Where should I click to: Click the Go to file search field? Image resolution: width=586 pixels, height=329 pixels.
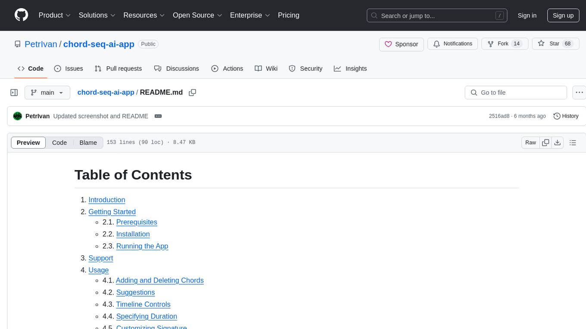(516, 93)
